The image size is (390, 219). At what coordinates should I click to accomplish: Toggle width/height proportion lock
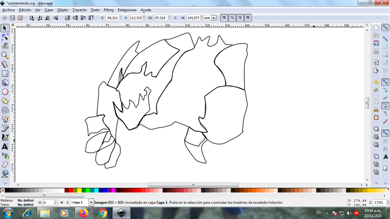point(175,18)
